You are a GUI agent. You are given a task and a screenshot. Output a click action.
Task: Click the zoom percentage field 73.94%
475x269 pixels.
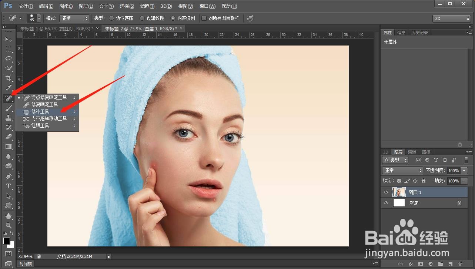[25, 256]
